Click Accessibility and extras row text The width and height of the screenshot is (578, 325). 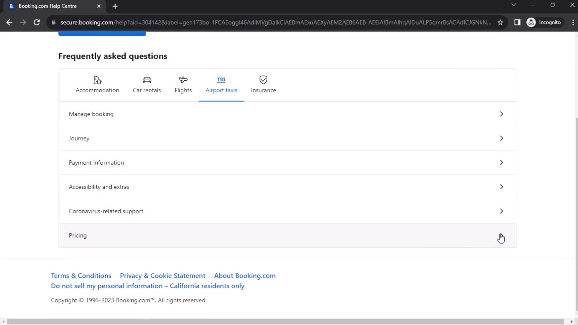click(x=99, y=187)
